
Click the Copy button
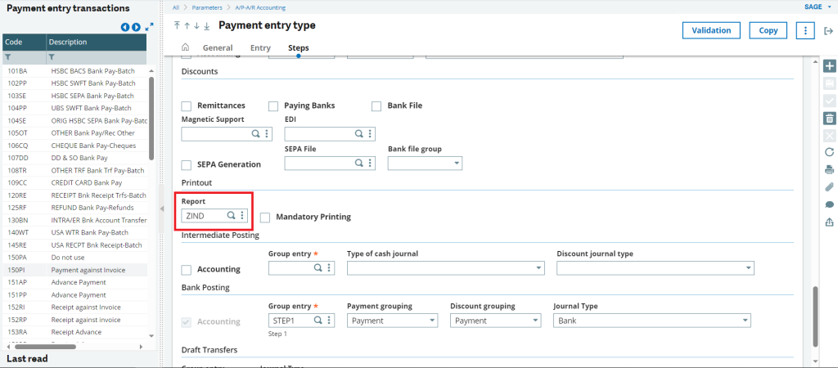pyautogui.click(x=768, y=30)
